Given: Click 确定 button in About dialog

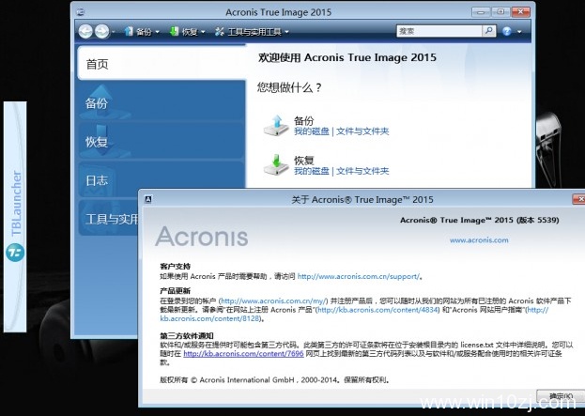Looking at the screenshot, I should 561,395.
